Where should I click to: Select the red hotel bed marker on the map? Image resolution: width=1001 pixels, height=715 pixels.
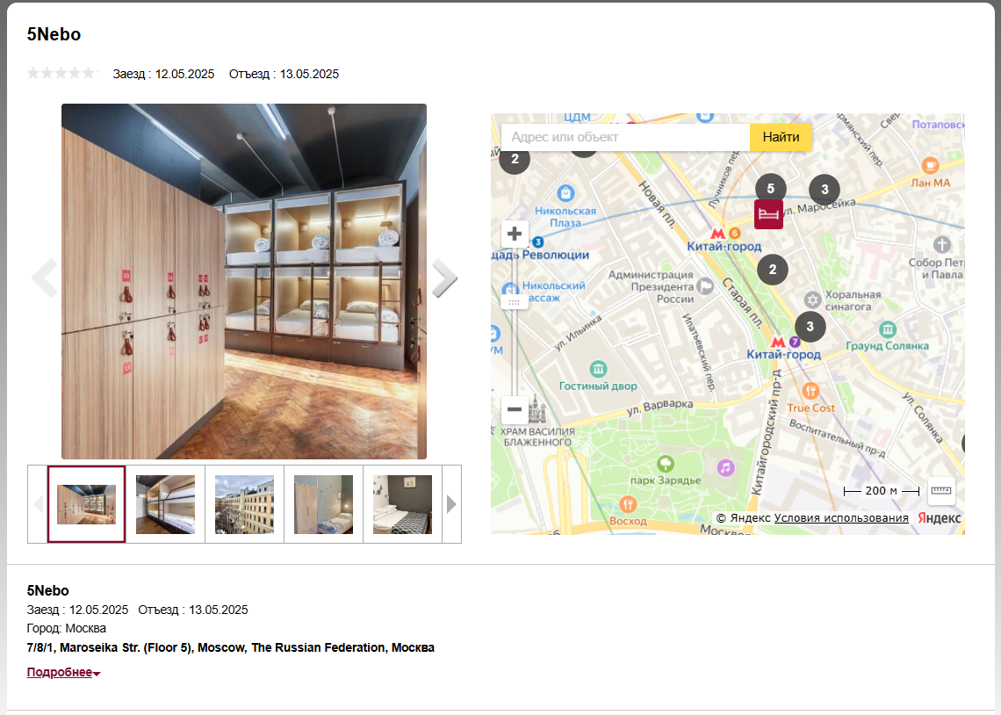[768, 213]
